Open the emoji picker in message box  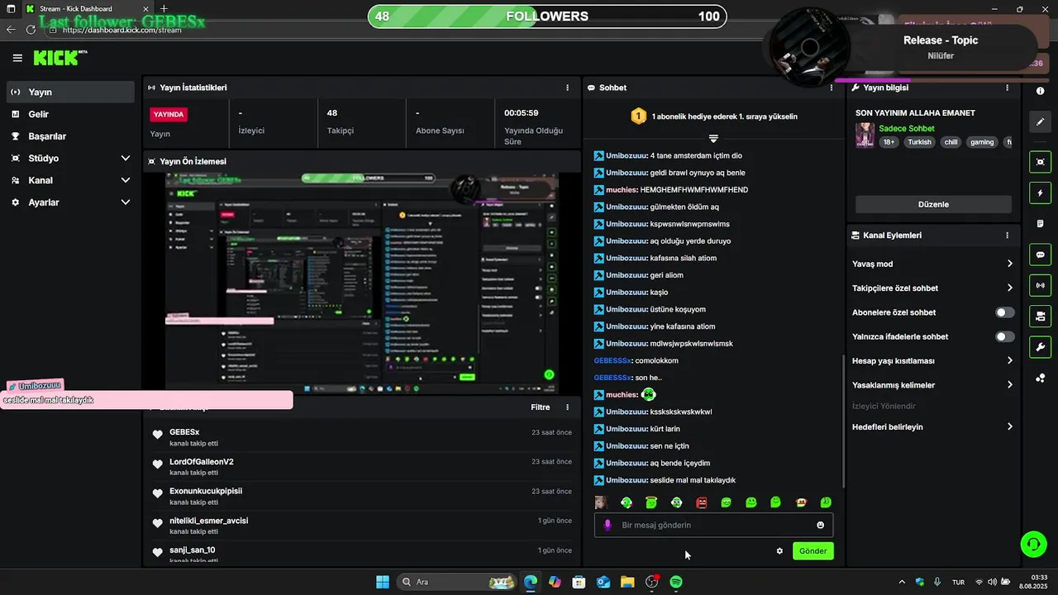coord(820,525)
